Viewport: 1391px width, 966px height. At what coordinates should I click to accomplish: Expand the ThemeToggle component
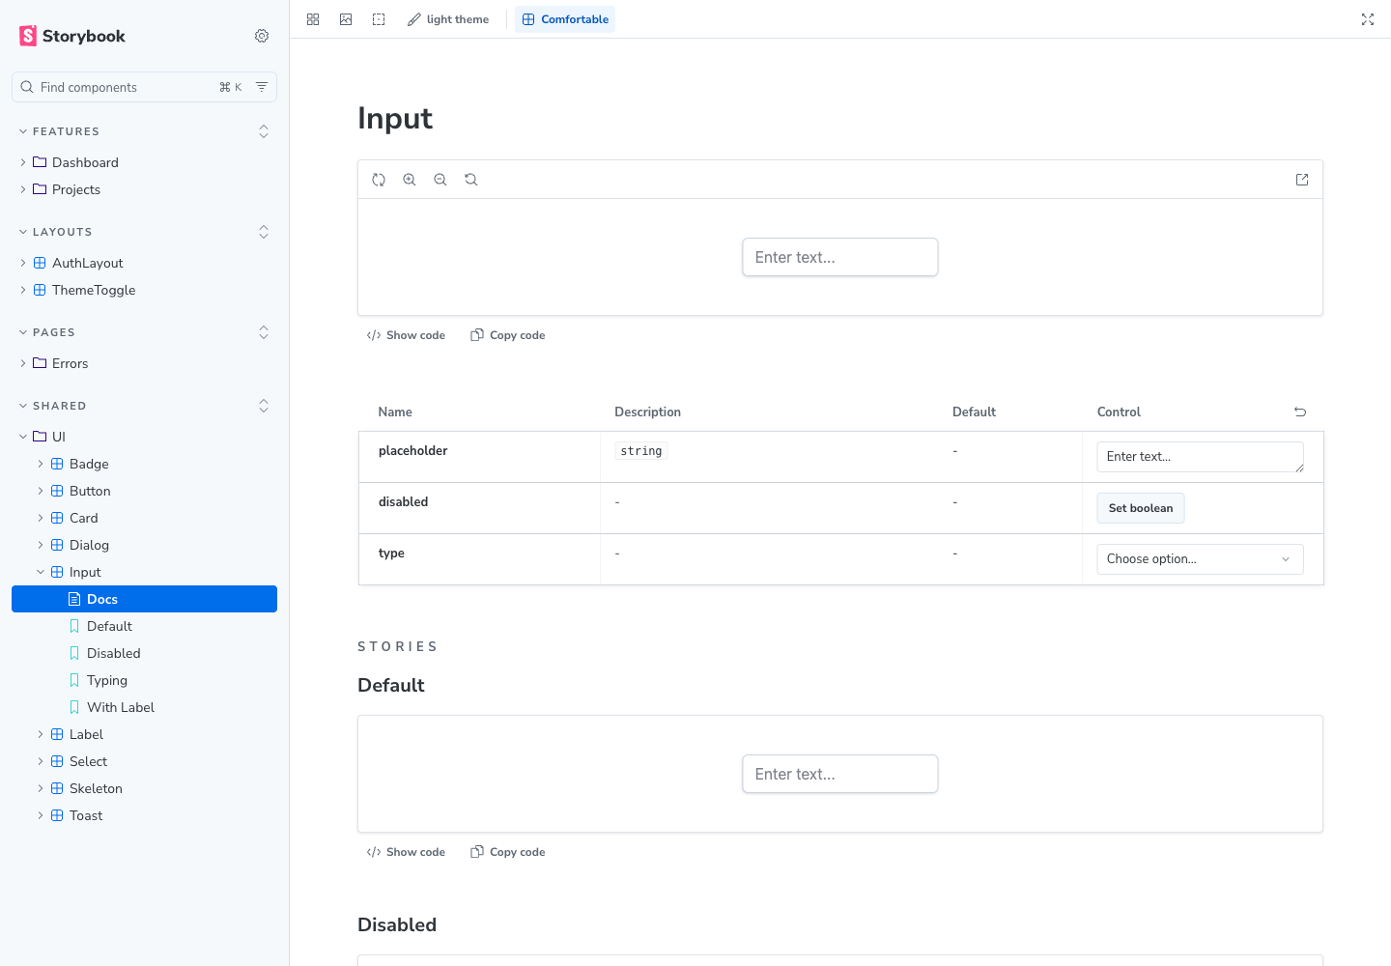tap(144, 290)
